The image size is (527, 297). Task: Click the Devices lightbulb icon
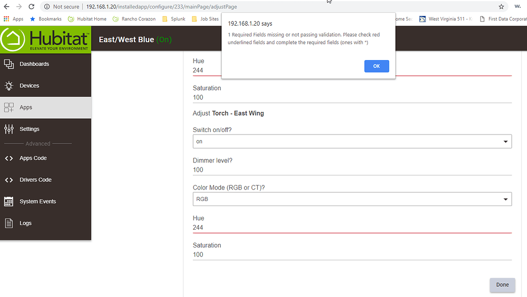coord(9,86)
